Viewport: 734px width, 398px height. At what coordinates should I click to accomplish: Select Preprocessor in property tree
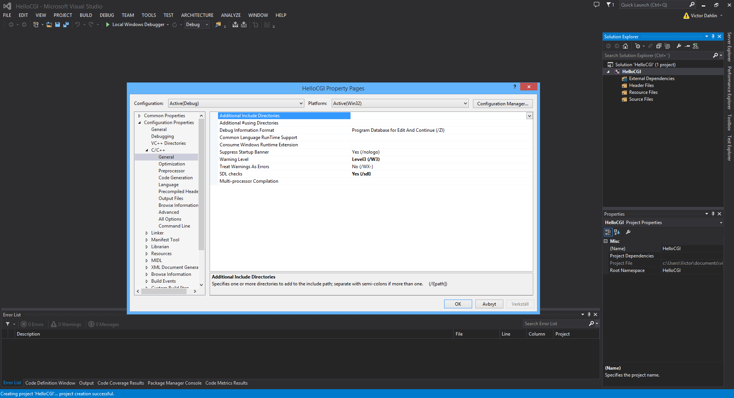[x=172, y=171]
